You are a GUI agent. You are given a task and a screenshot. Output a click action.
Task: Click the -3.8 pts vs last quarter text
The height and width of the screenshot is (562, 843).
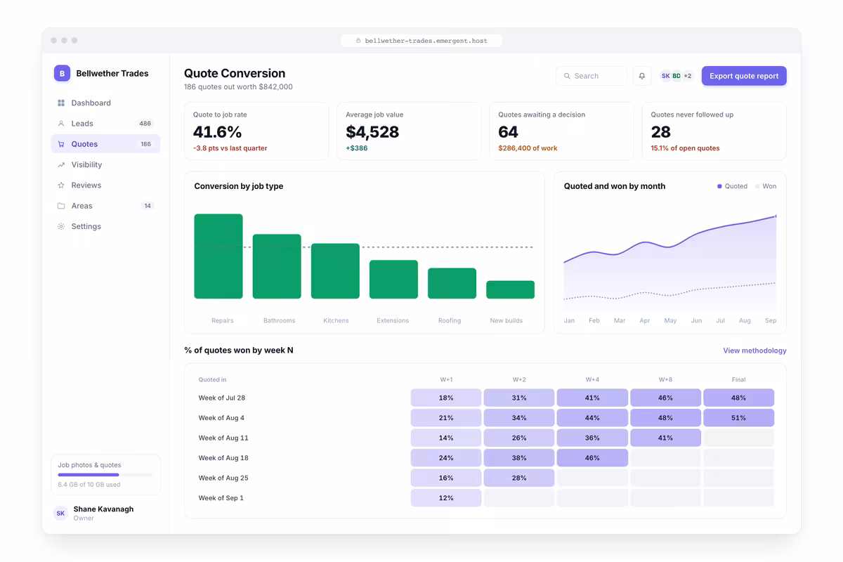pyautogui.click(x=230, y=148)
